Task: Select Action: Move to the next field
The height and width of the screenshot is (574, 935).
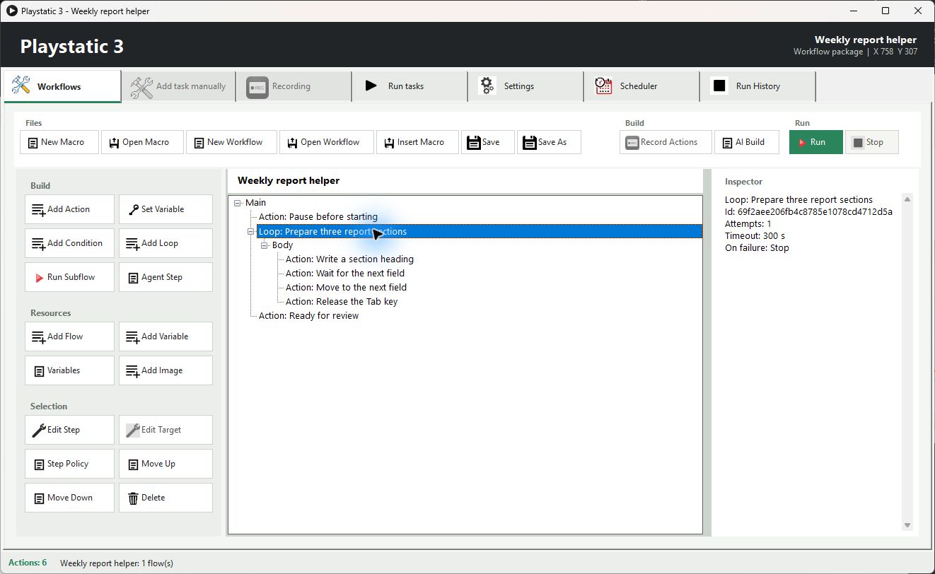Action: point(346,288)
